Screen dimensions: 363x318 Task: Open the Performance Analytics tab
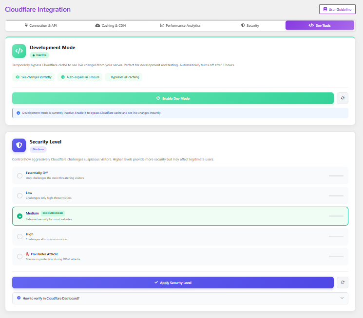tap(180, 25)
